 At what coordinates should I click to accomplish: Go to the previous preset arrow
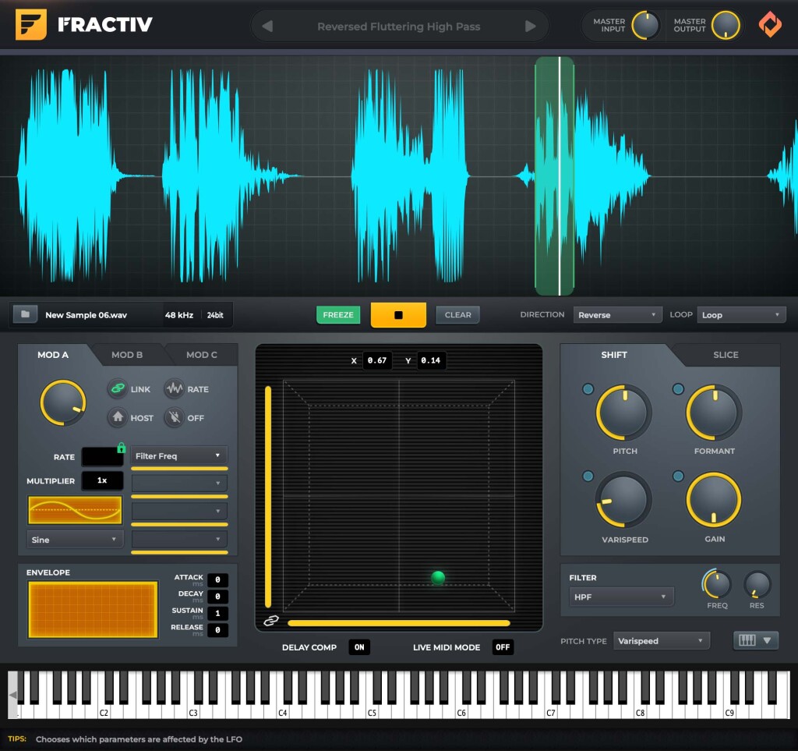267,27
